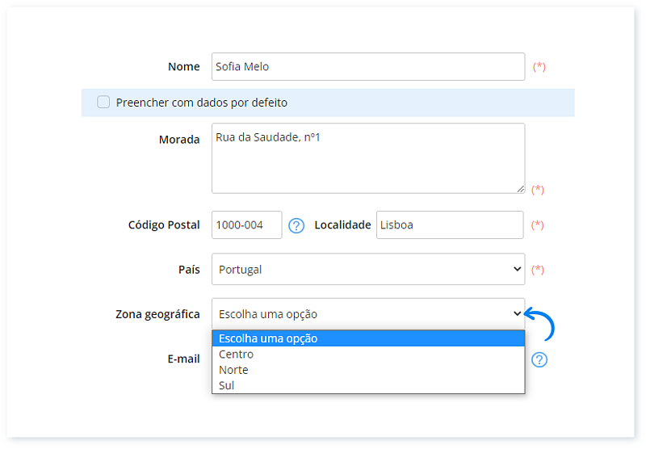Focus the Nome field containing Sofia Melo
This screenshot has height=449, width=646.
click(368, 67)
